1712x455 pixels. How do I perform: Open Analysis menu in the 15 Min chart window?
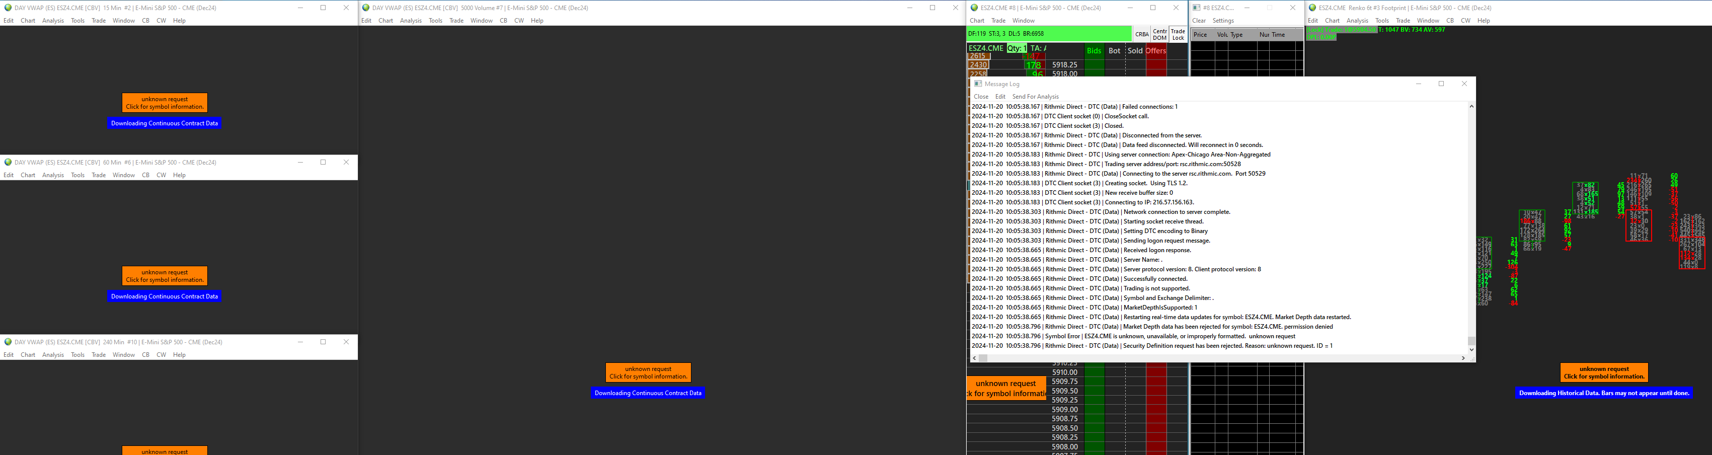53,21
